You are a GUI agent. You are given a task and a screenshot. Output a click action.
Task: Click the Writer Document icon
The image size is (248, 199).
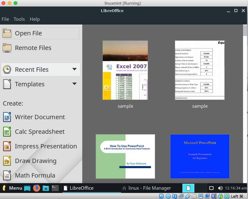(7, 117)
